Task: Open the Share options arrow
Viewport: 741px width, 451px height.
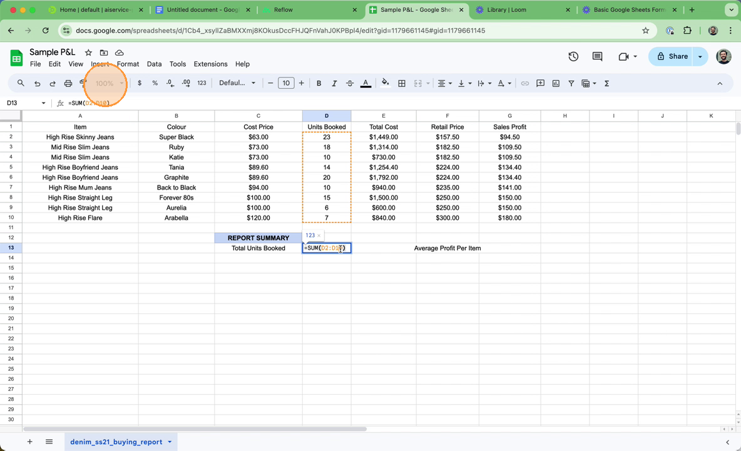Action: pos(700,56)
